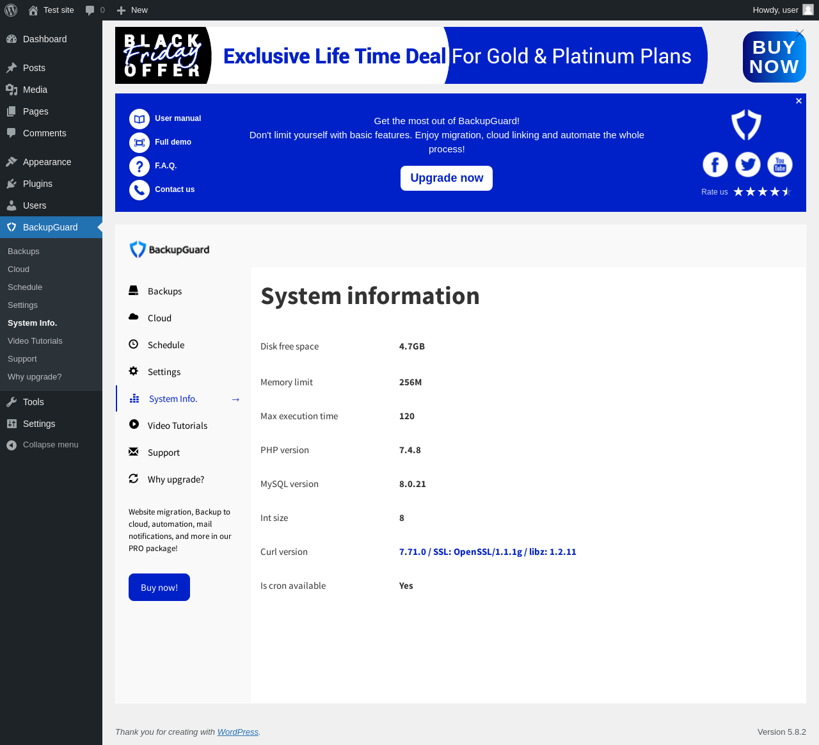Open the Plugins menu item
The image size is (819, 745).
(x=51, y=184)
